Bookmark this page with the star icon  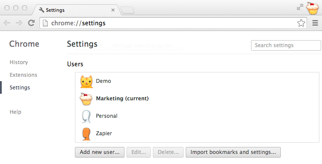(x=301, y=23)
